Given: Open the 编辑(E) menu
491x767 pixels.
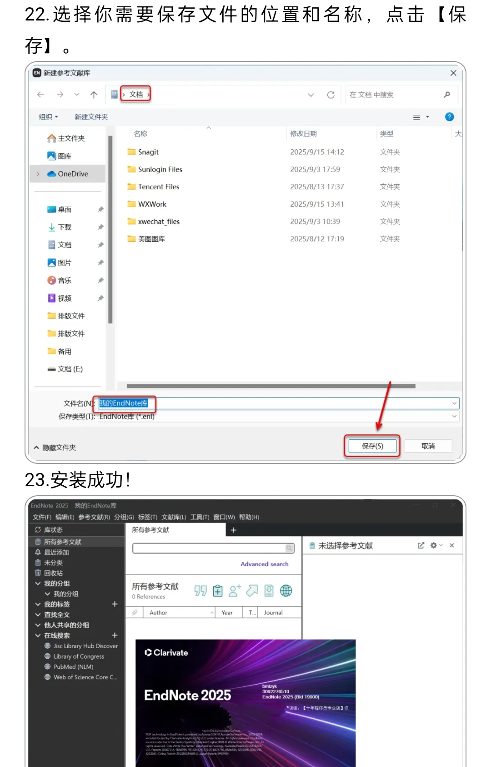Looking at the screenshot, I should click(65, 517).
